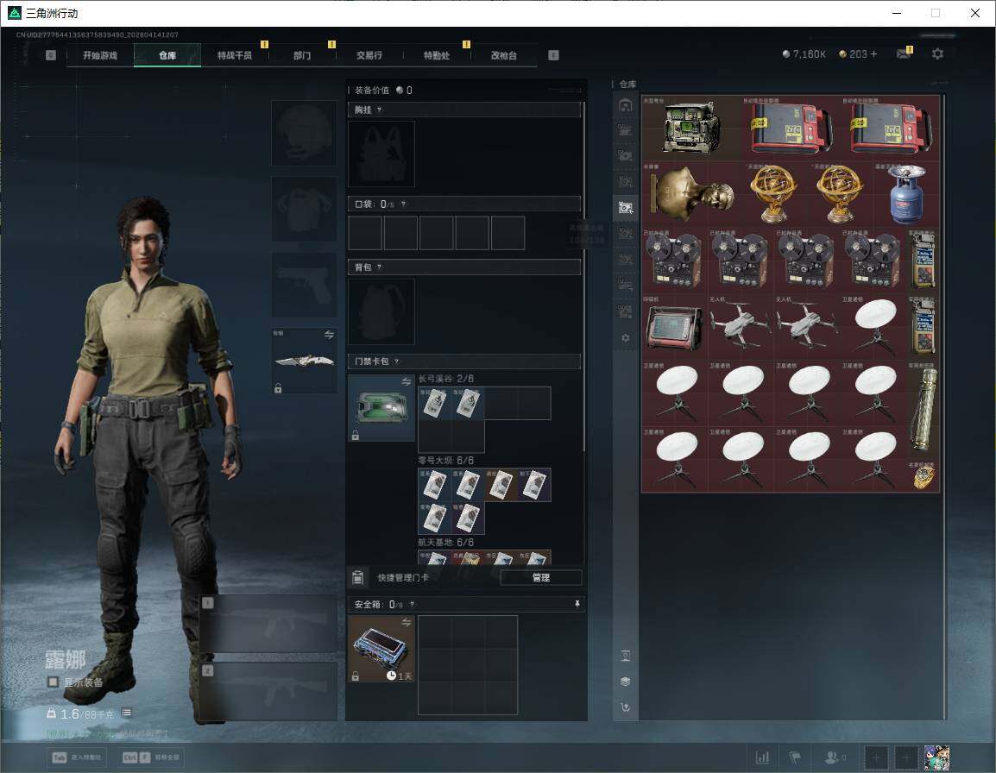Select the 仓库 tab
This screenshot has height=773, width=996.
point(167,55)
